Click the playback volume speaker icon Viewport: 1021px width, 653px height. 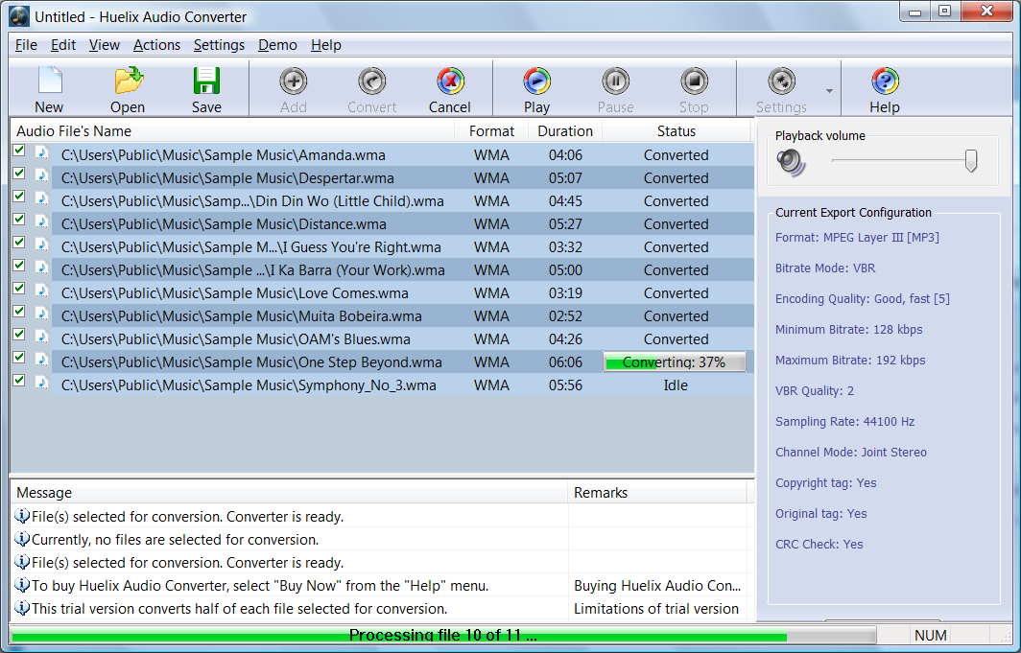[792, 163]
